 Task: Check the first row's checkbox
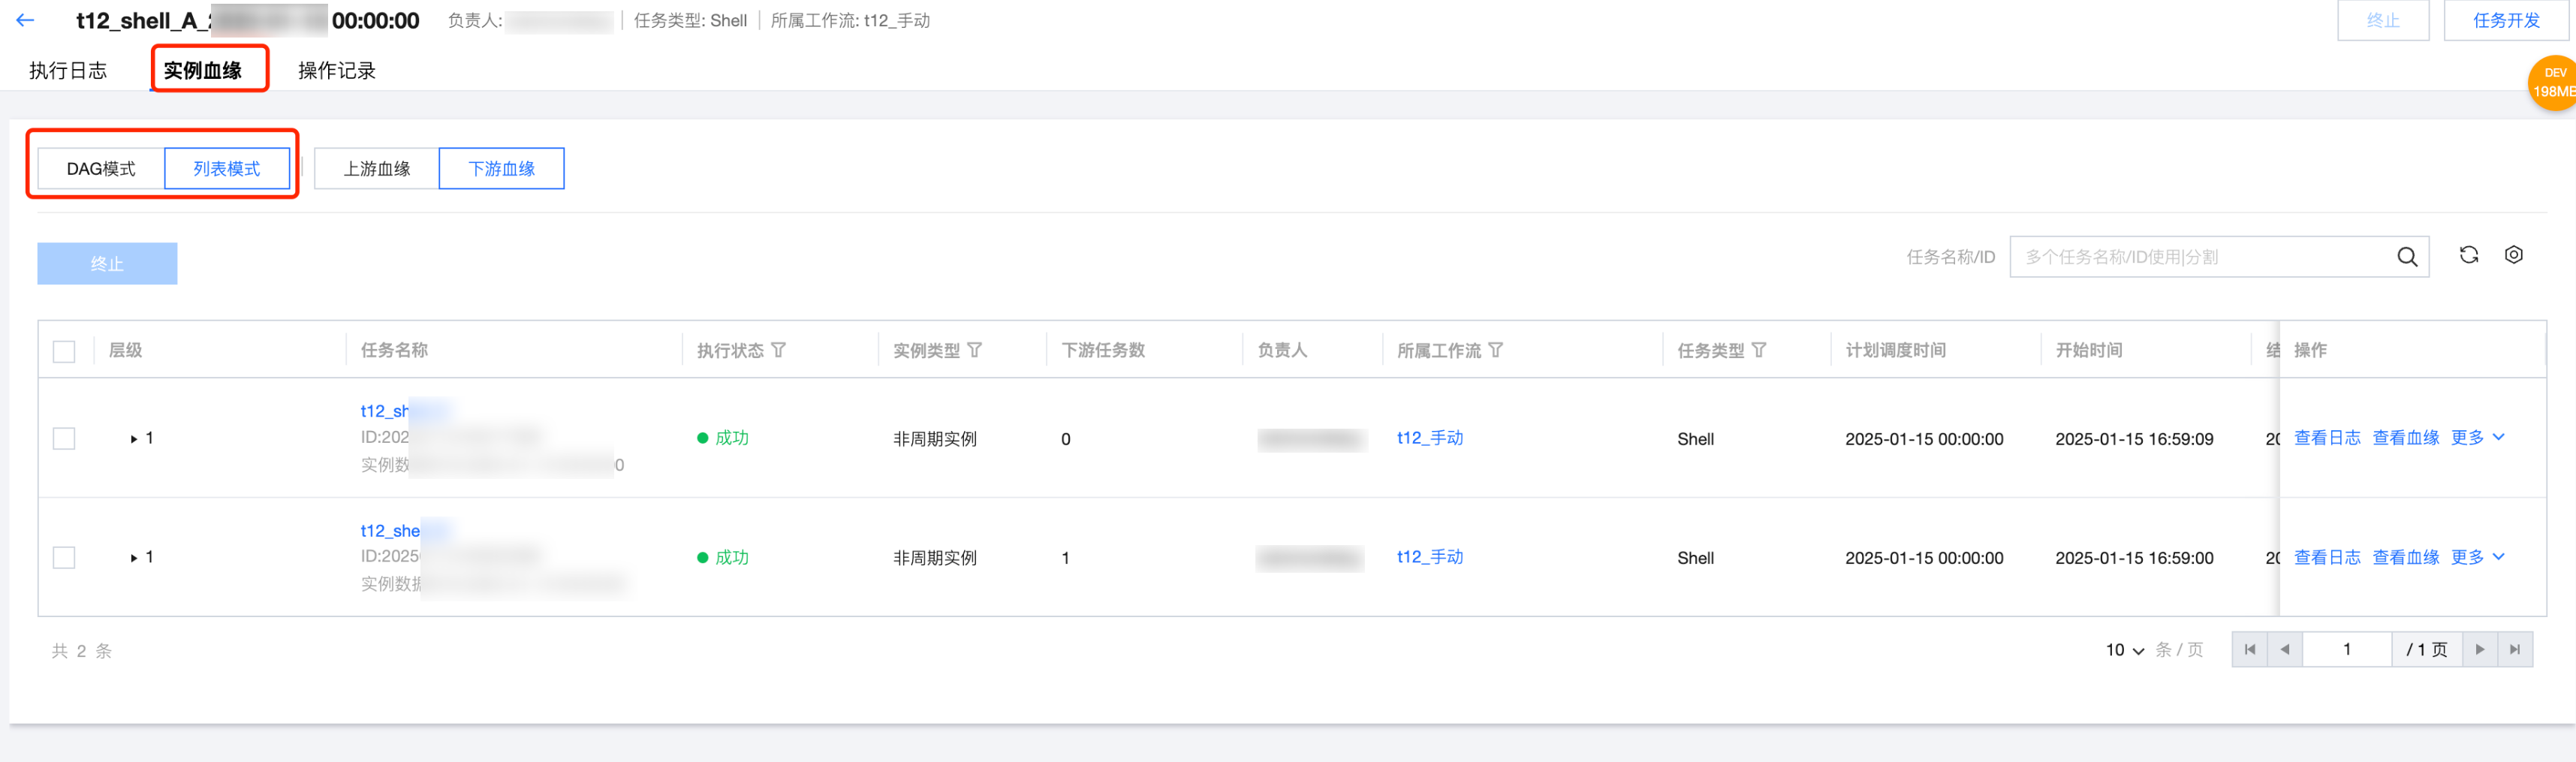pos(64,438)
